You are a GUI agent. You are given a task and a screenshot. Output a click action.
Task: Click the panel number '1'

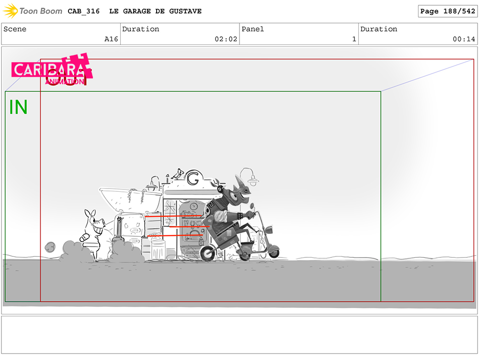click(x=354, y=39)
